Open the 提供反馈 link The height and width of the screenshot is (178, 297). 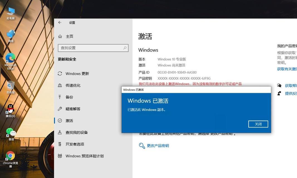click(291, 93)
